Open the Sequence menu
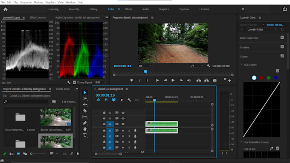 (x=26, y=3)
